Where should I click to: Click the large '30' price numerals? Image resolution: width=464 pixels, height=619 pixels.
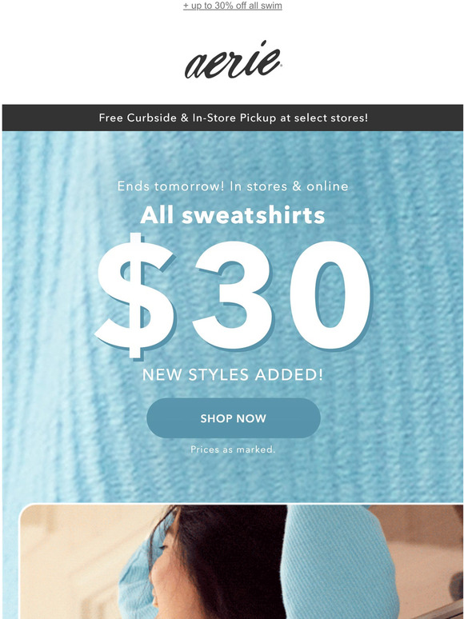click(282, 295)
